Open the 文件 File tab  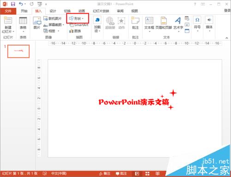8,11
